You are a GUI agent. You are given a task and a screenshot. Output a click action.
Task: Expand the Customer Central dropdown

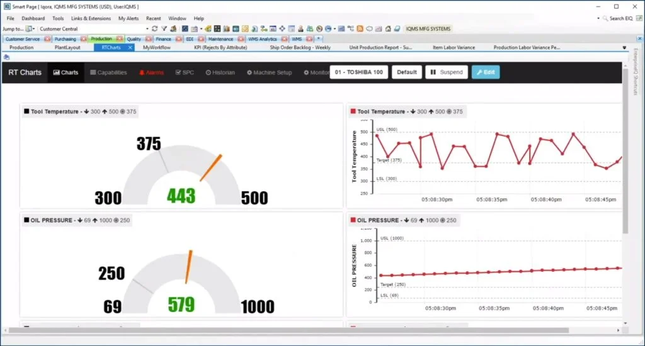[147, 29]
